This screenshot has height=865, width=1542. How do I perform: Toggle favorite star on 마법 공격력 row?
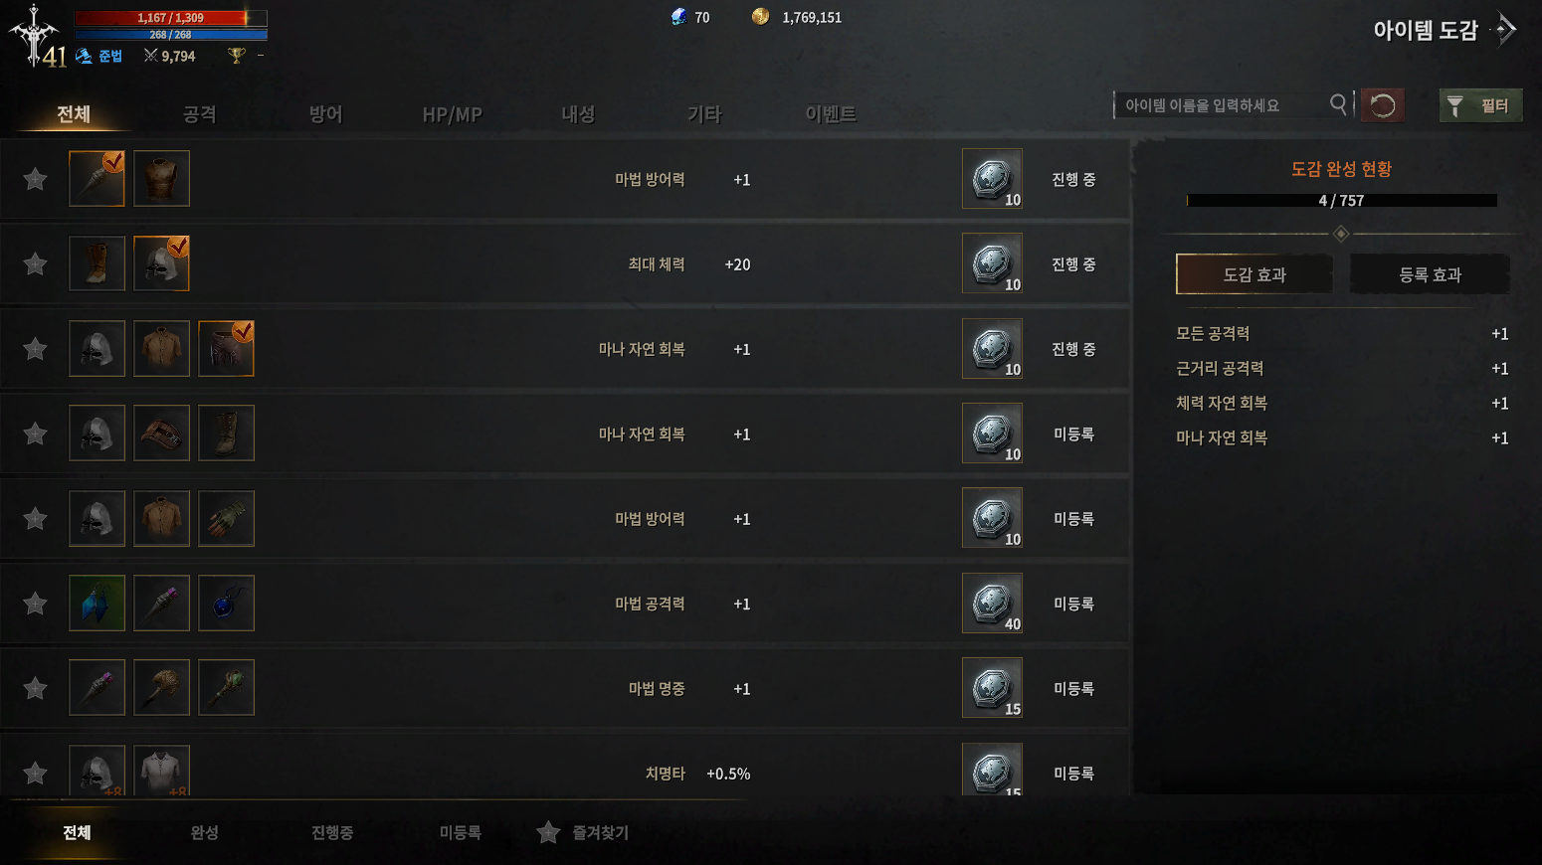[x=36, y=604]
